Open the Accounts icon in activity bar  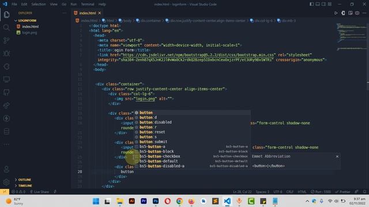coord(6,169)
